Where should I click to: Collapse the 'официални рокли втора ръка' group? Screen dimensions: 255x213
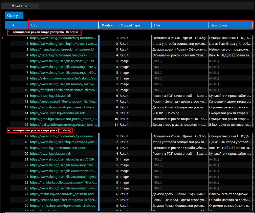point(9,130)
